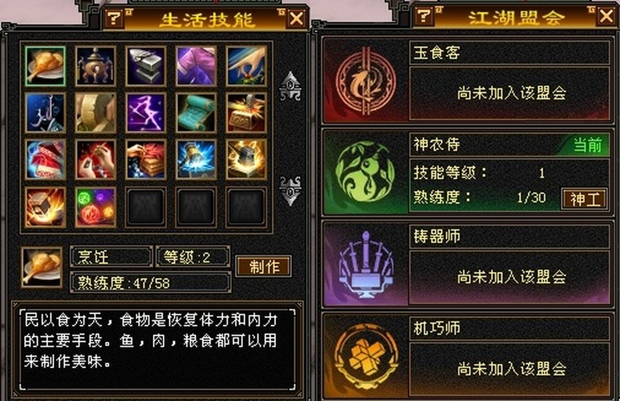Page the skill list down with arrow
This screenshot has width=620, height=401.
click(x=290, y=190)
